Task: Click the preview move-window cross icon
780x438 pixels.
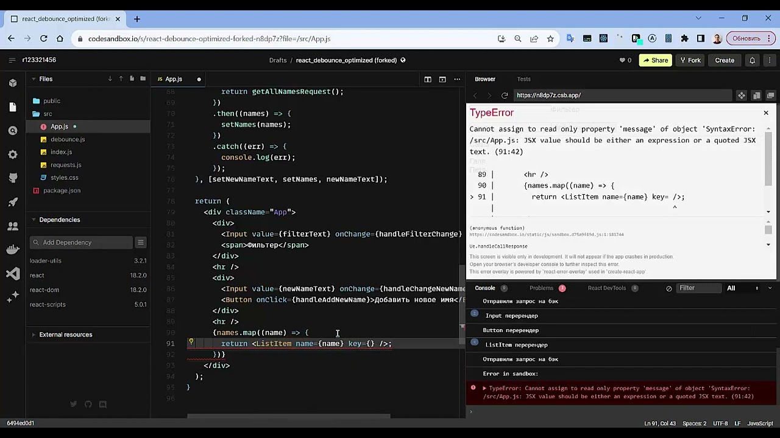Action: pyautogui.click(x=742, y=96)
